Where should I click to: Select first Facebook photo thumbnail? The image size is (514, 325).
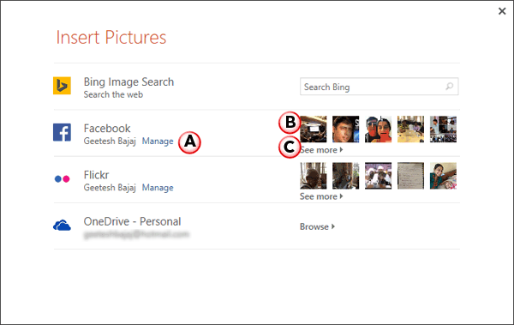(314, 129)
